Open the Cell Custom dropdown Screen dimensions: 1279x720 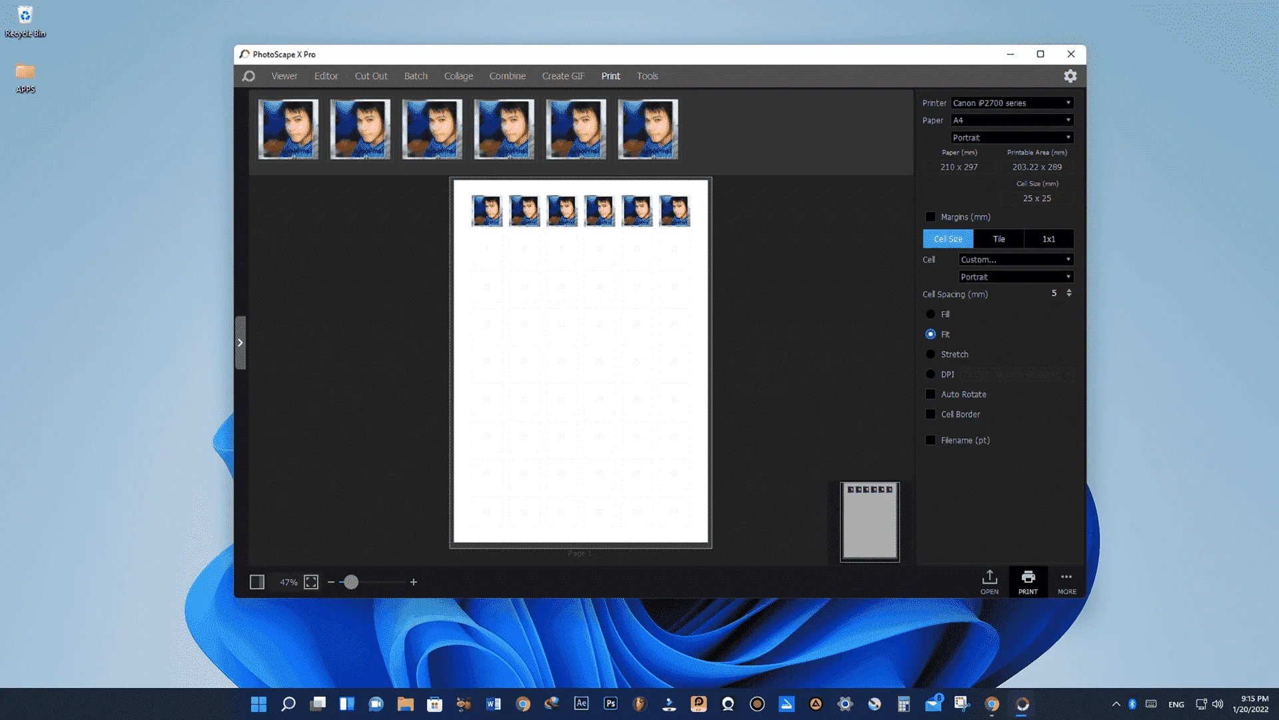[x=1016, y=260]
